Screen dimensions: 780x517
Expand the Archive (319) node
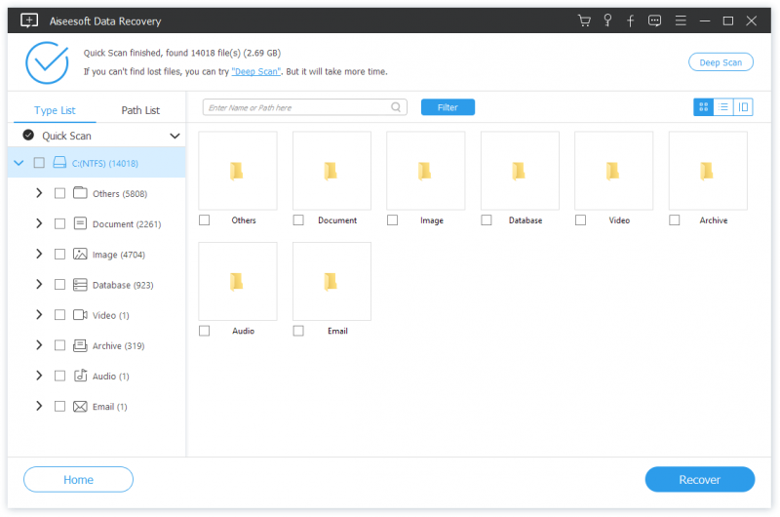(39, 345)
